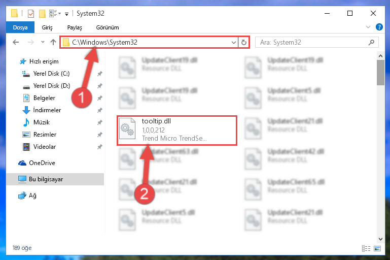Open İndirmeler in the sidebar

click(x=47, y=110)
